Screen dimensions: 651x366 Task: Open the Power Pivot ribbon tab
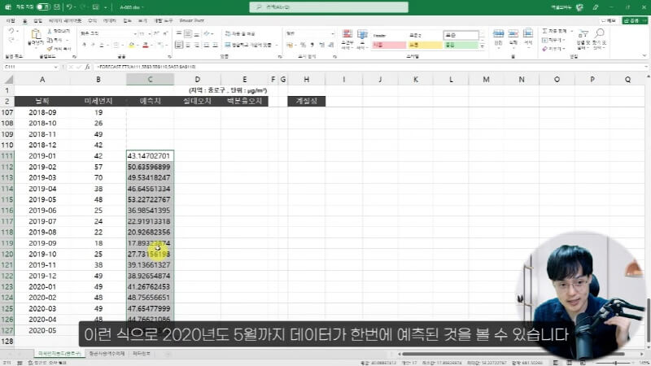191,20
